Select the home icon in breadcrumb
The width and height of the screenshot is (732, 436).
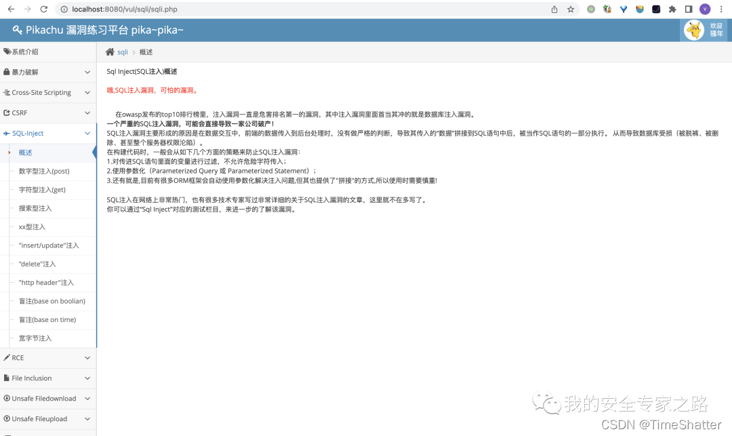108,52
